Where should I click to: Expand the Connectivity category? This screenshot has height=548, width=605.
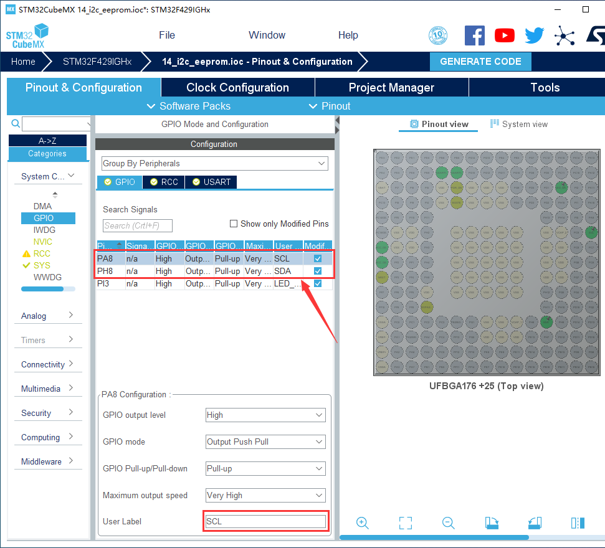(x=47, y=364)
